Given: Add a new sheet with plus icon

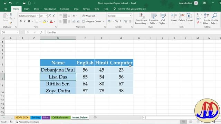Looking at the screenshot, I should pyautogui.click(x=95, y=117).
